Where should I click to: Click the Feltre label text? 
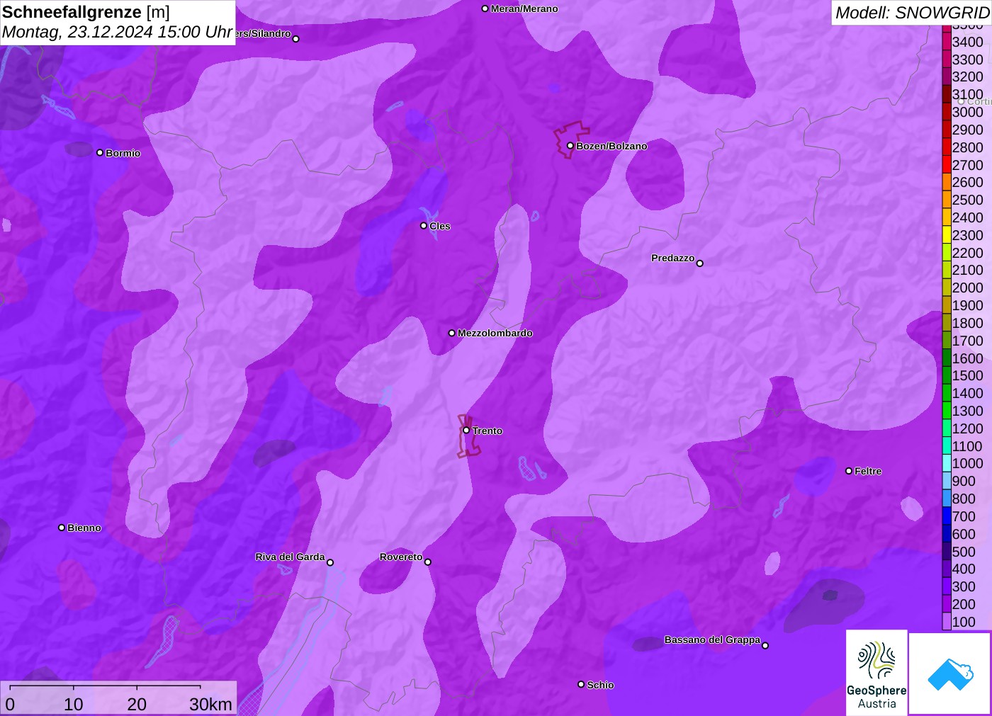point(868,471)
